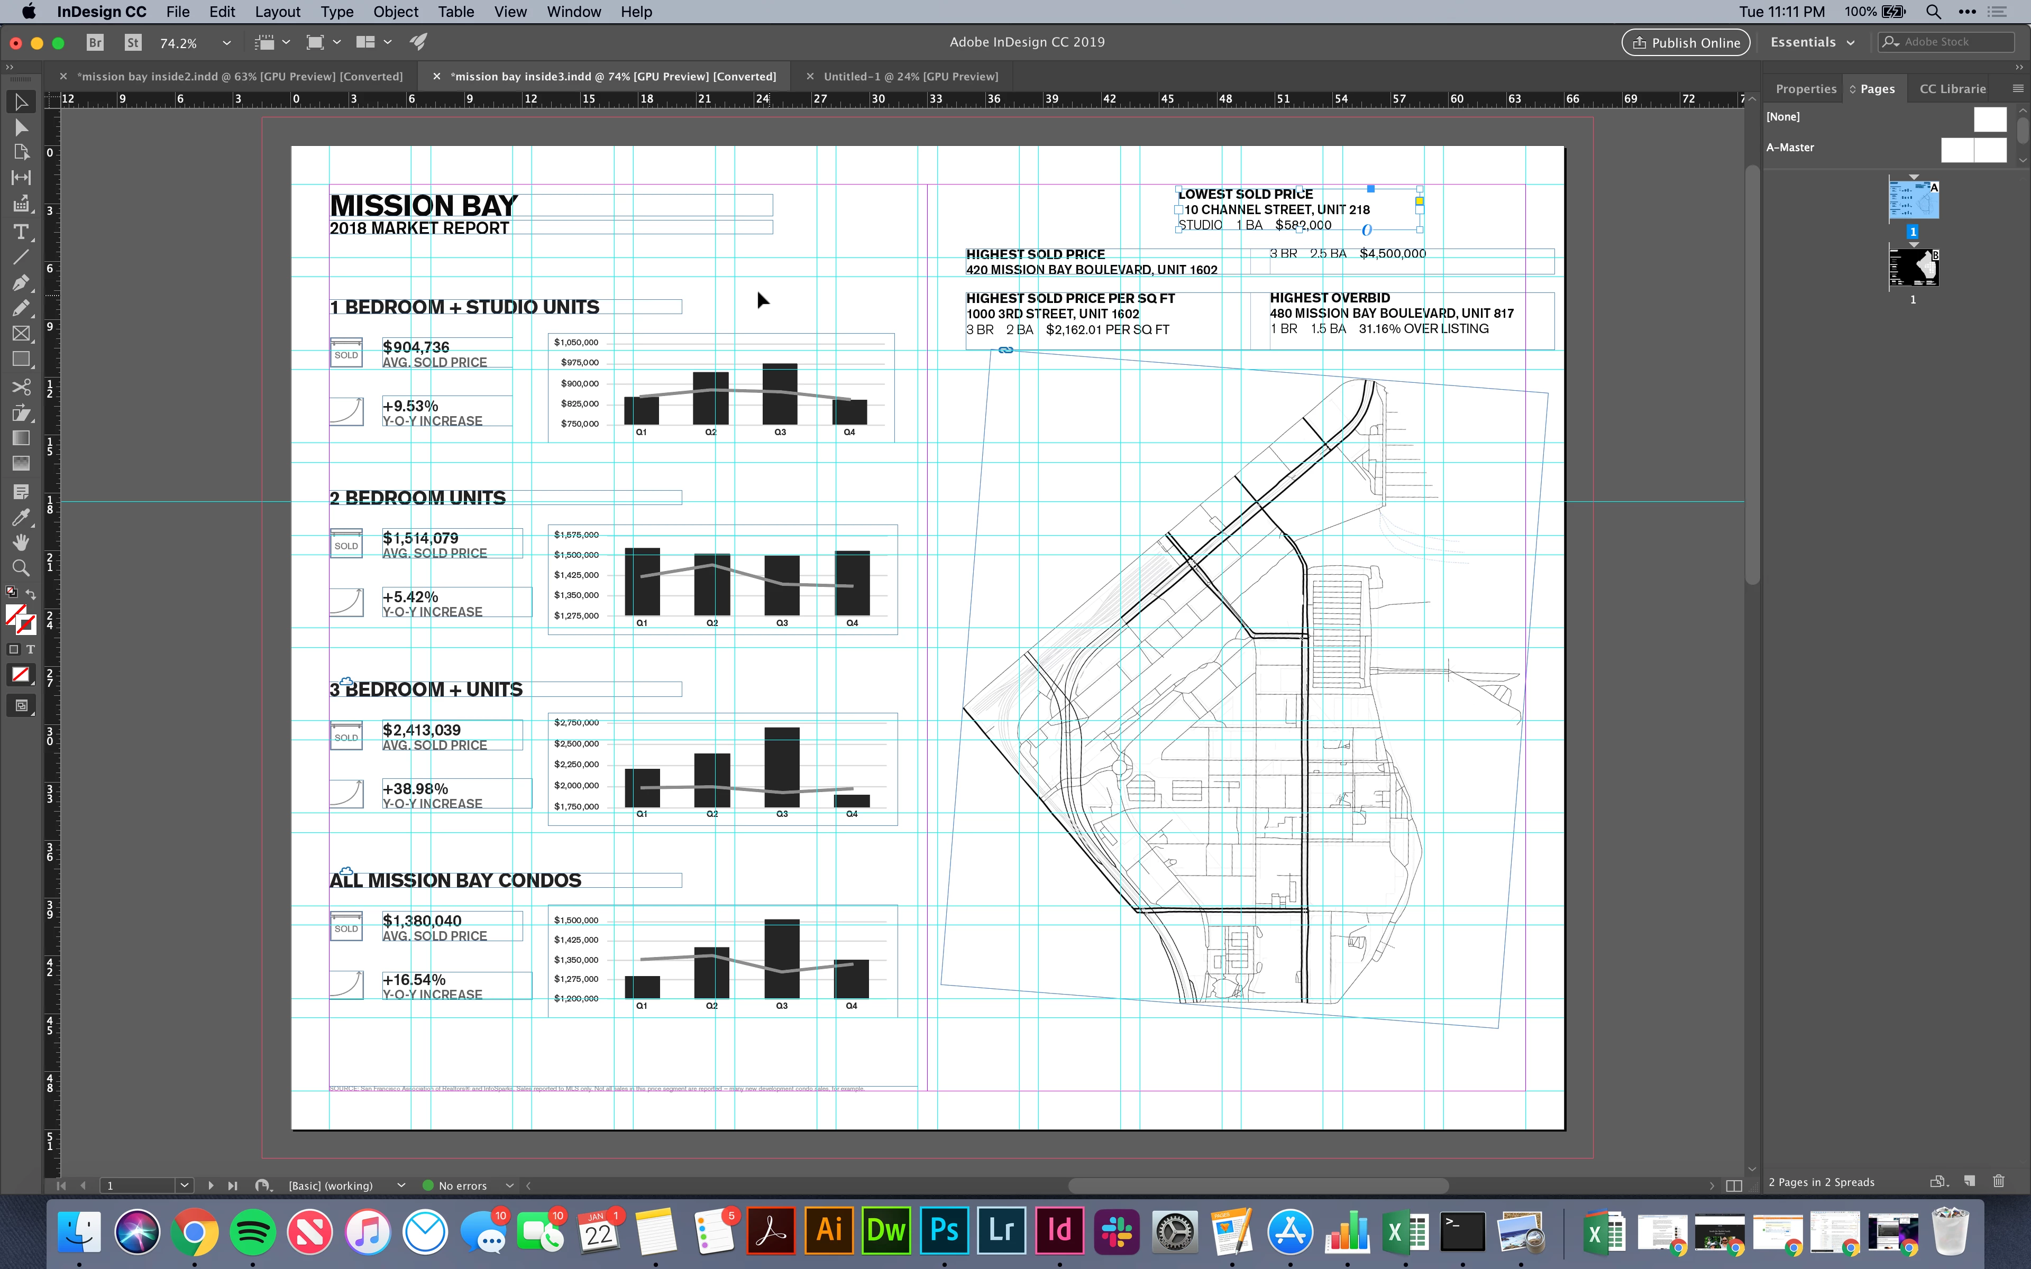Open the Object menu
Screen dimensions: 2031x1269
coord(395,12)
